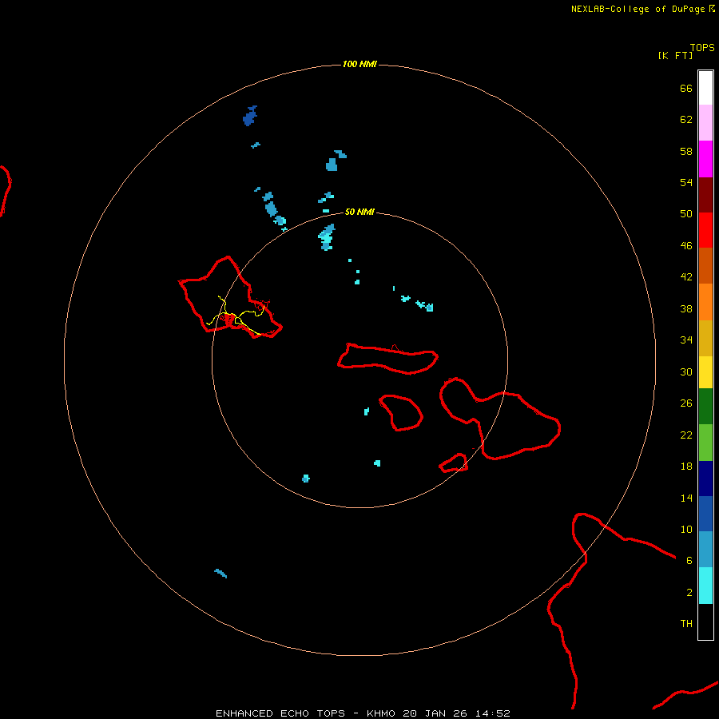Click the legend value 46
The image size is (719, 719).
click(x=686, y=245)
